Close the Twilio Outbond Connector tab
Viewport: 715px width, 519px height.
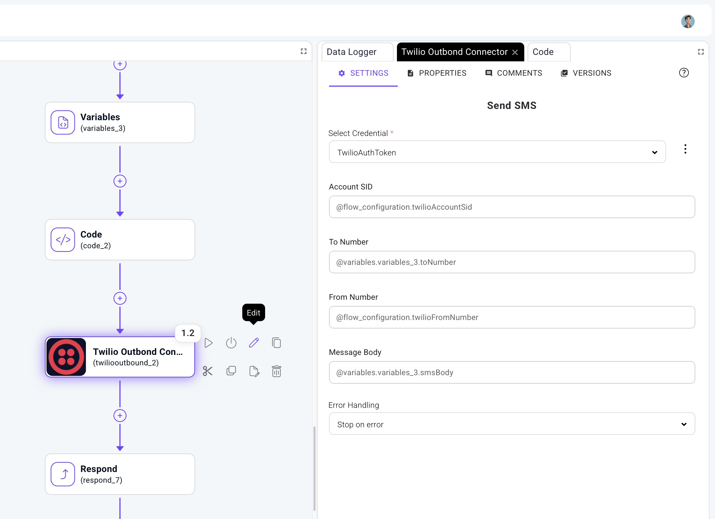click(x=515, y=52)
